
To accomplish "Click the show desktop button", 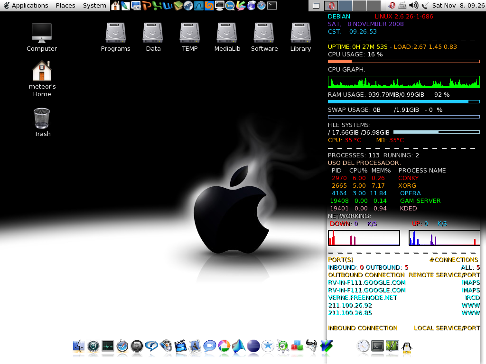I will tap(316, 6).
